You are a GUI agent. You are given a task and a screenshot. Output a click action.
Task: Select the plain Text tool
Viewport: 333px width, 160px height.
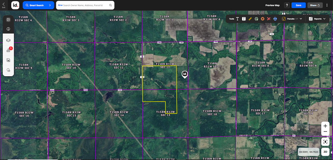(237, 19)
